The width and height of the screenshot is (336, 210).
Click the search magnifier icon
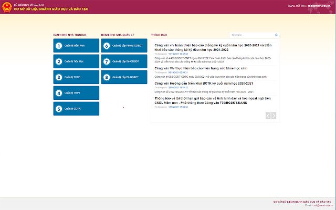coord(277,35)
